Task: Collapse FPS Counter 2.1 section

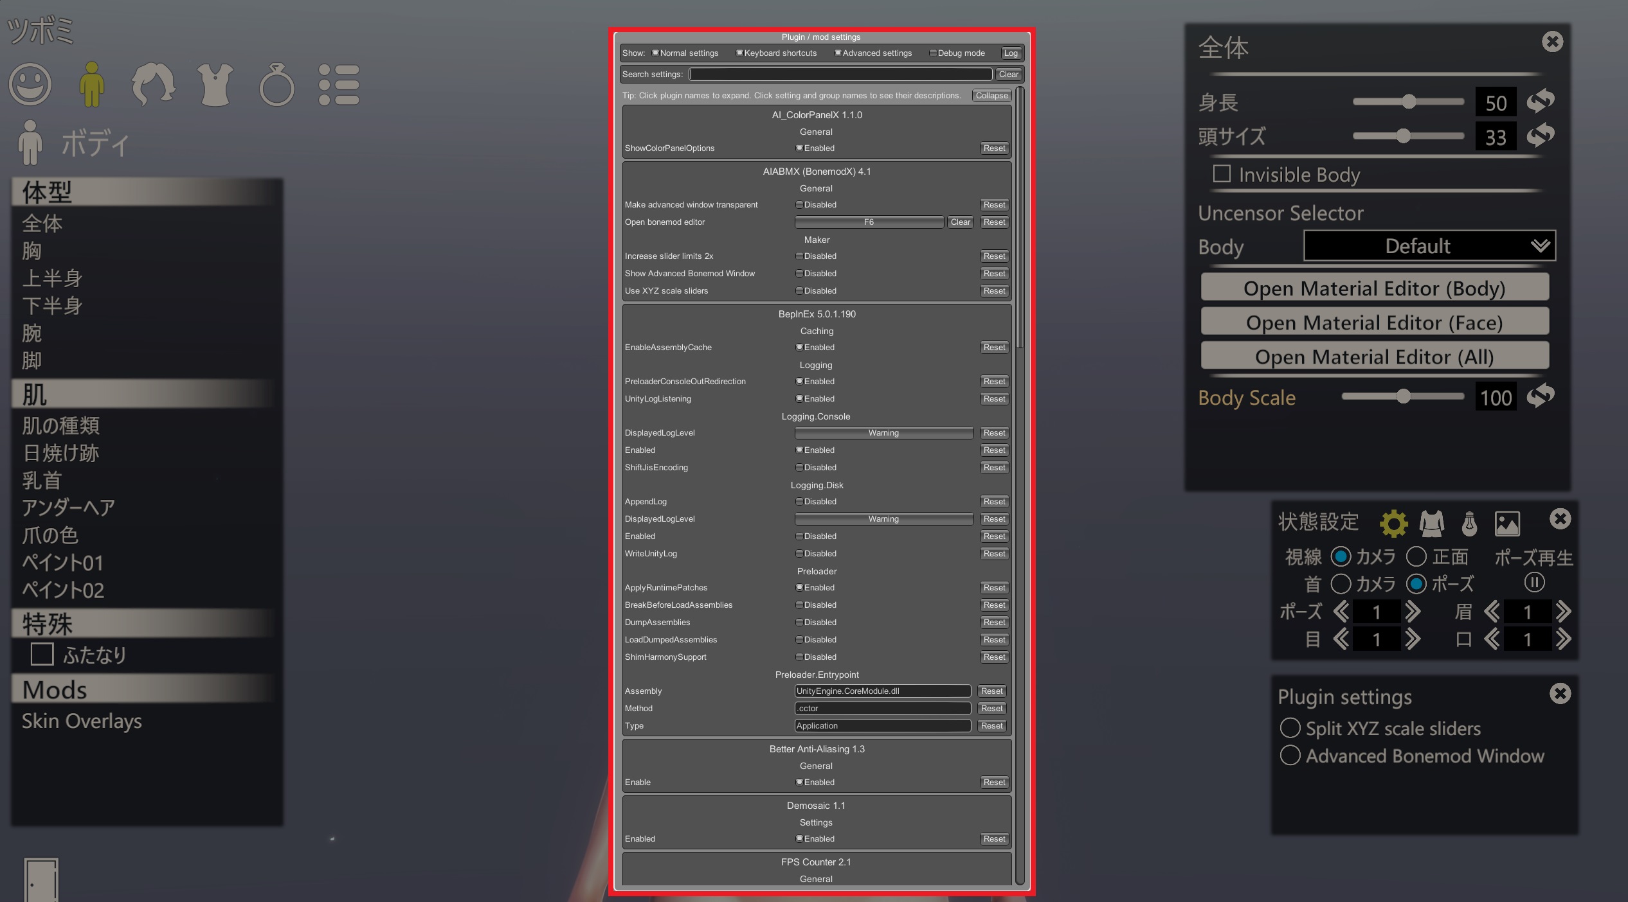Action: point(816,862)
